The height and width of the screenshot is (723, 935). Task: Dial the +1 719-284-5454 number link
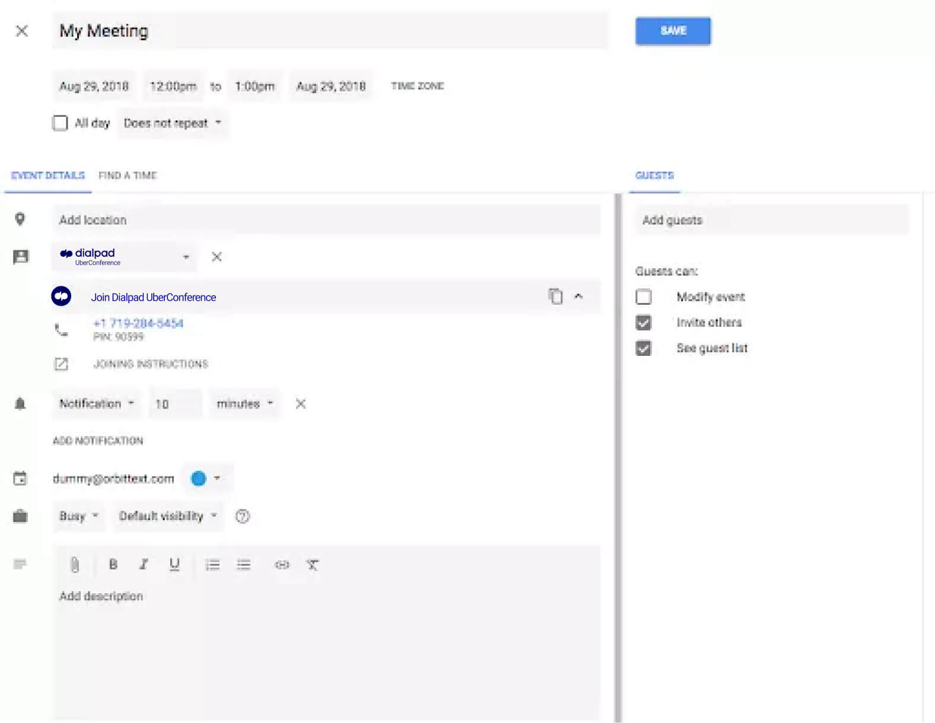coord(138,323)
